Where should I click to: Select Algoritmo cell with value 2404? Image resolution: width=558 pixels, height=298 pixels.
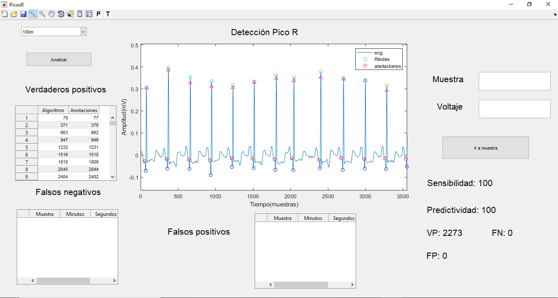click(53, 176)
